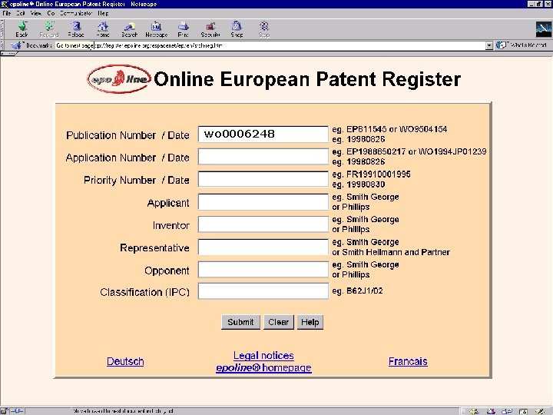Submit the patent search form
553x415 pixels.
(x=240, y=322)
